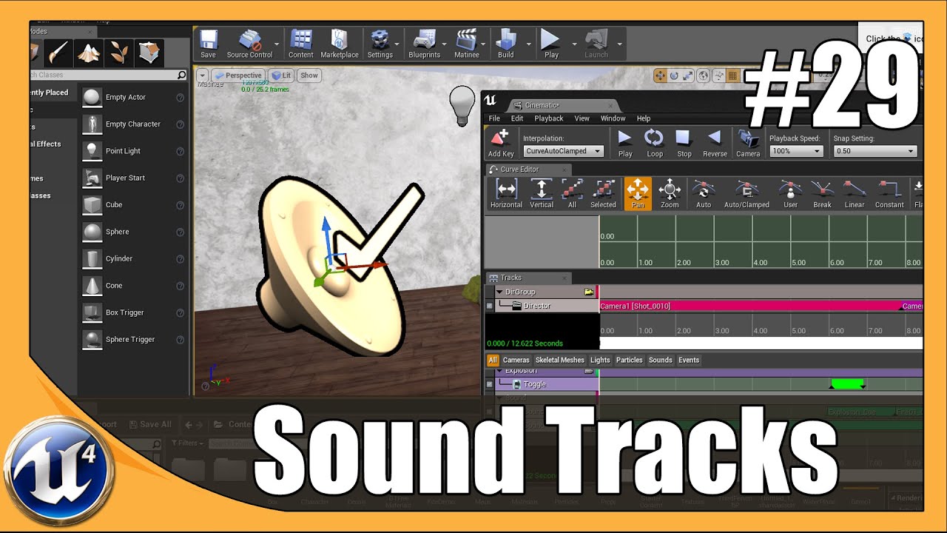
Task: Open the Blueprints toolbar icon
Action: pos(424,44)
